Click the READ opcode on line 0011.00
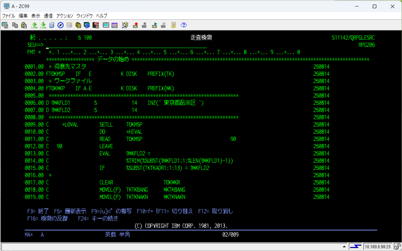The height and width of the screenshot is (251, 402). 105,139
